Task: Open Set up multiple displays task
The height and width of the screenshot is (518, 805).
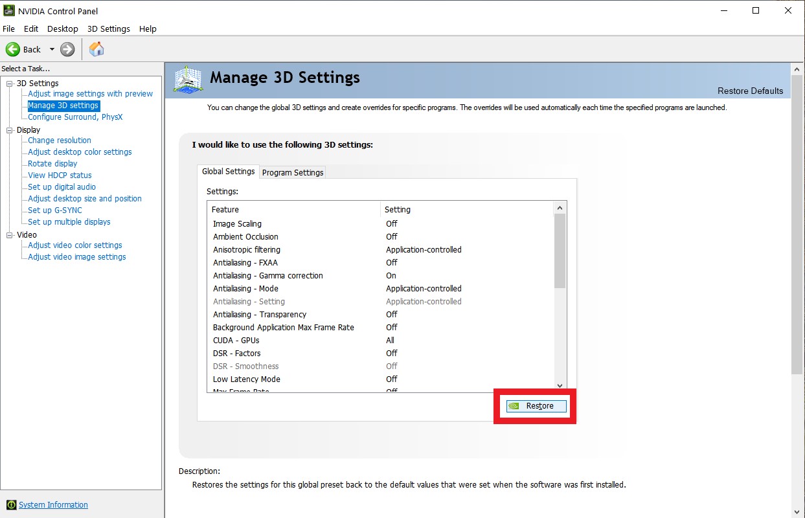Action: (x=69, y=222)
